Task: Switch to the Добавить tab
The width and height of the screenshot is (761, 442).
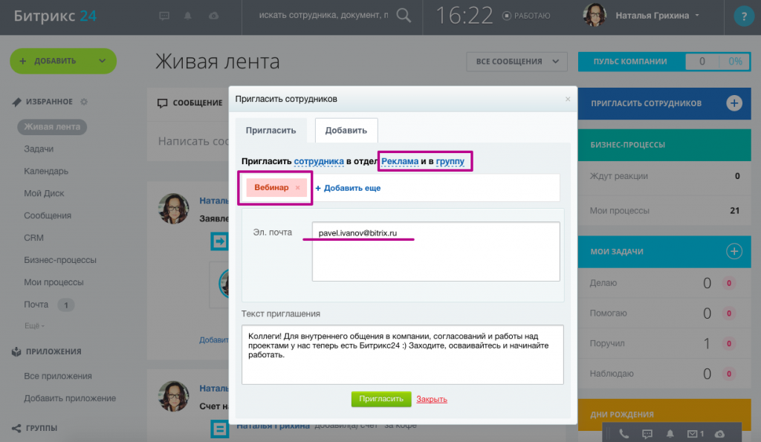Action: pos(346,130)
